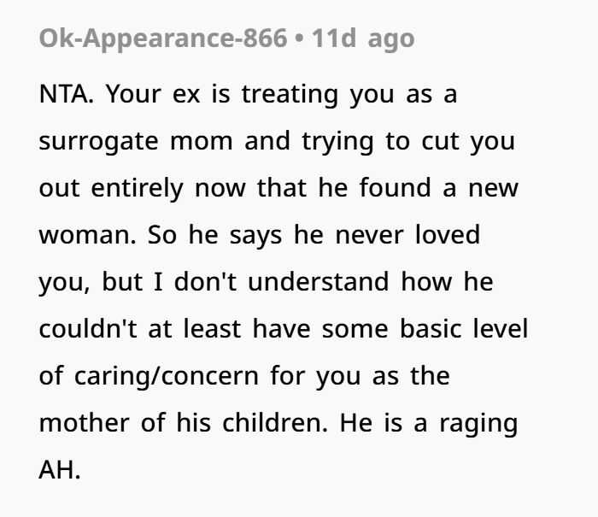Click the final "AH." text
This screenshot has width=598, height=517.
pos(60,470)
